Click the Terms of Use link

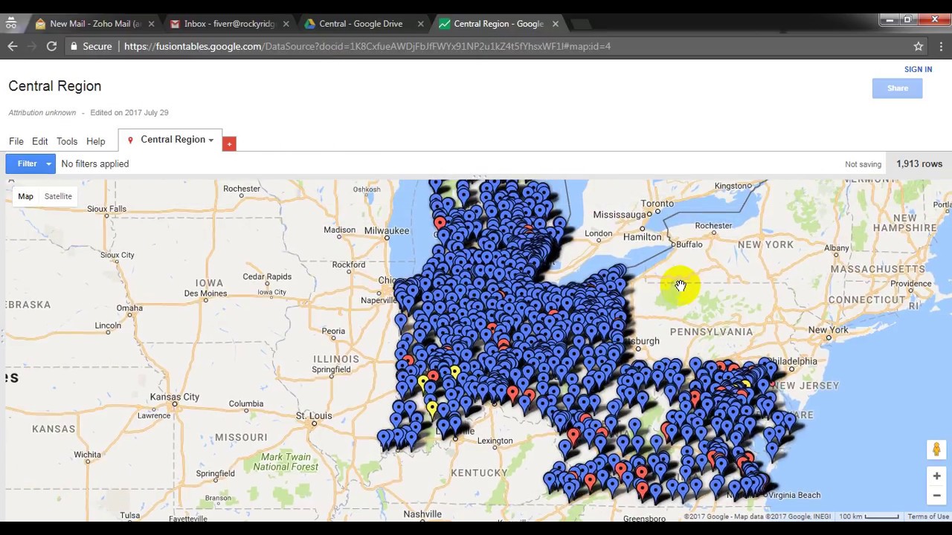pos(928,516)
